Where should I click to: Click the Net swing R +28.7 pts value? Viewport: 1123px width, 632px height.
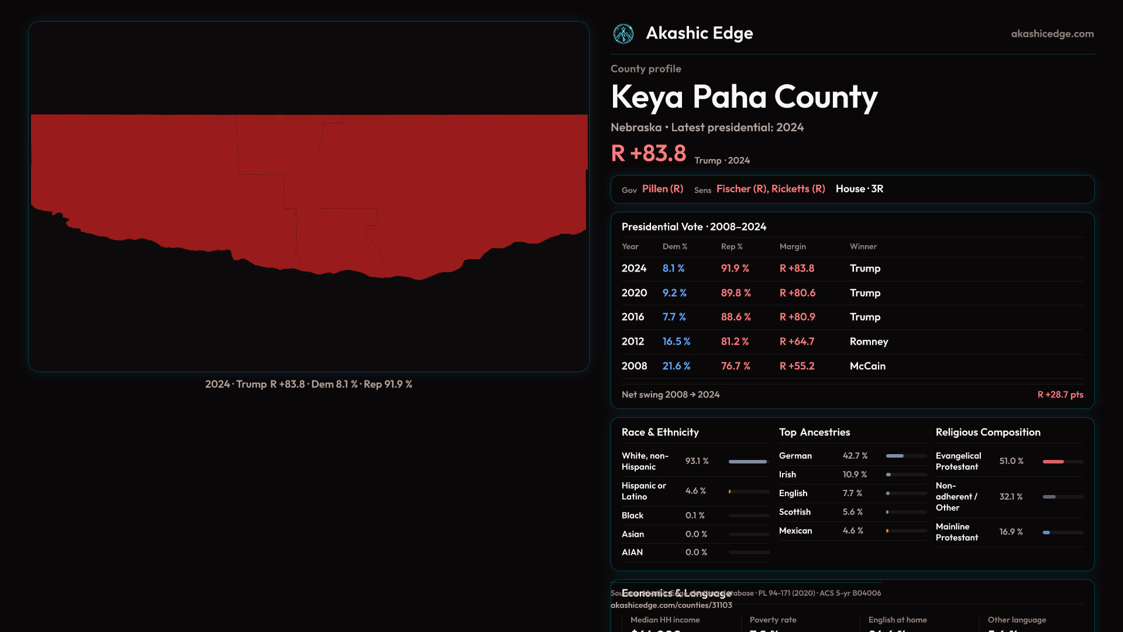pos(1060,395)
